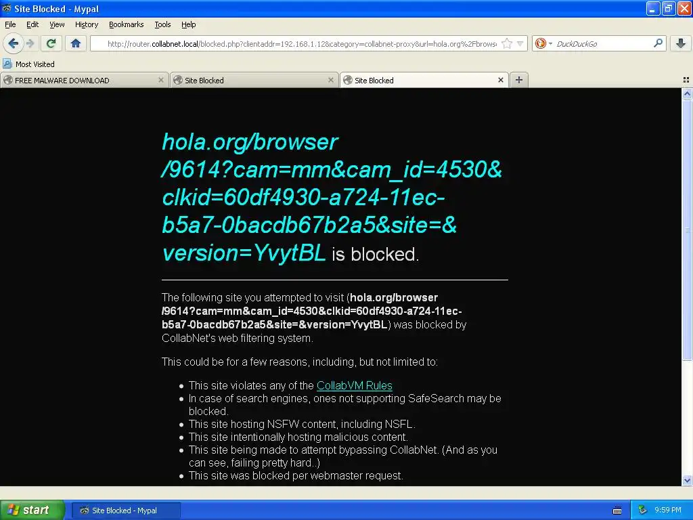Click the 9:59 PM taskbar clock

pos(668,510)
